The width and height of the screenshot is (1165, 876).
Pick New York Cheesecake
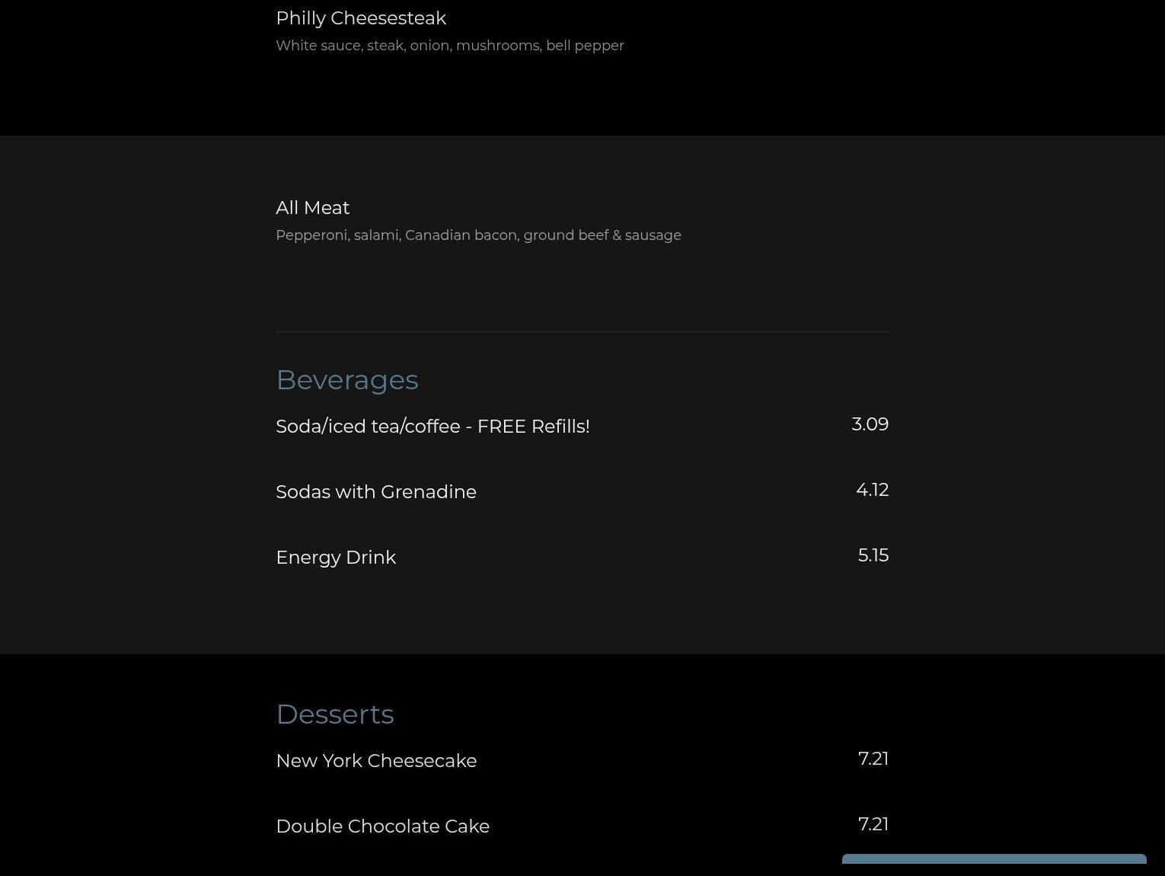pyautogui.click(x=375, y=761)
